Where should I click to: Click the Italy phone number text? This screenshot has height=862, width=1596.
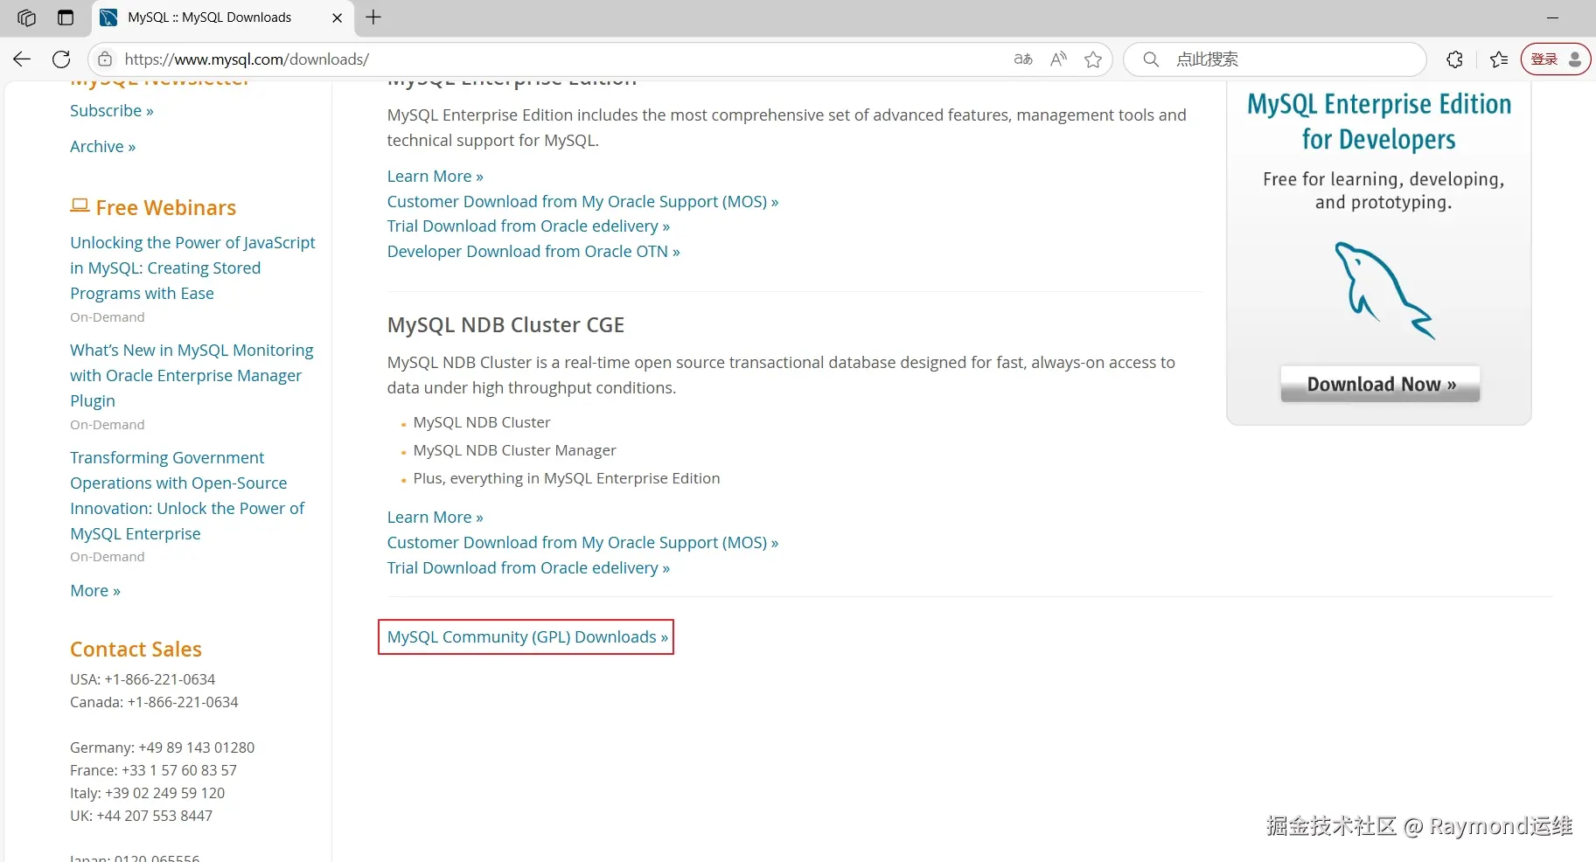147,793
